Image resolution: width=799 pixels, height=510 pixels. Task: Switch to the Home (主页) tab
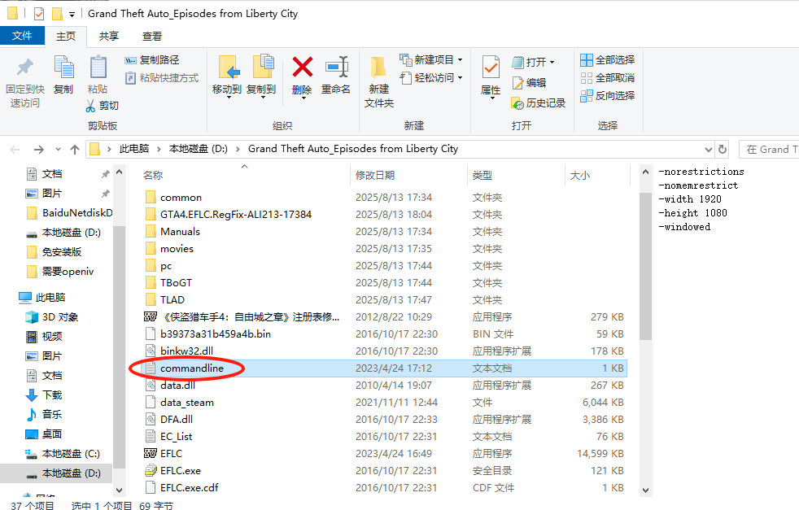(x=66, y=36)
